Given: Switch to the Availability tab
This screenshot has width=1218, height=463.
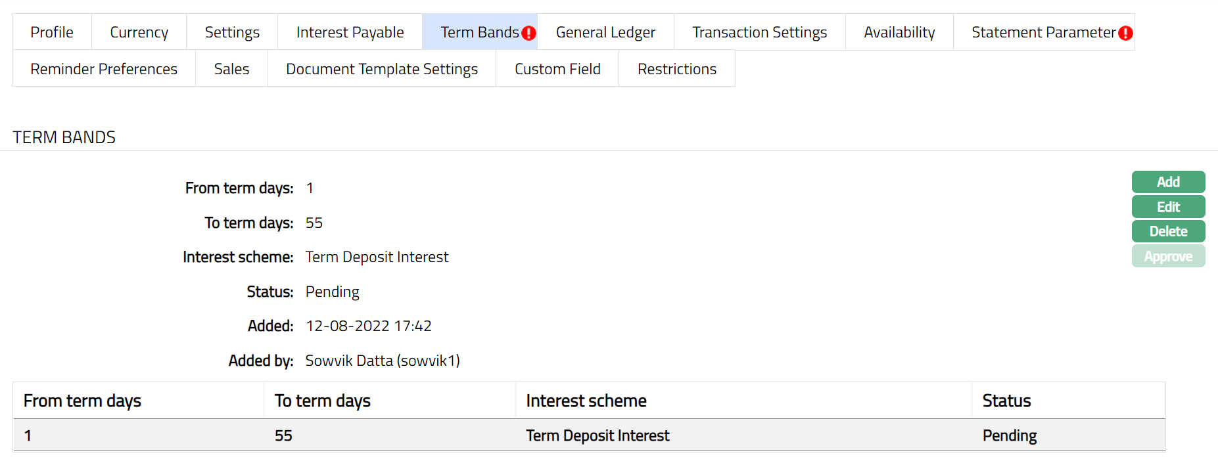Looking at the screenshot, I should 899,32.
